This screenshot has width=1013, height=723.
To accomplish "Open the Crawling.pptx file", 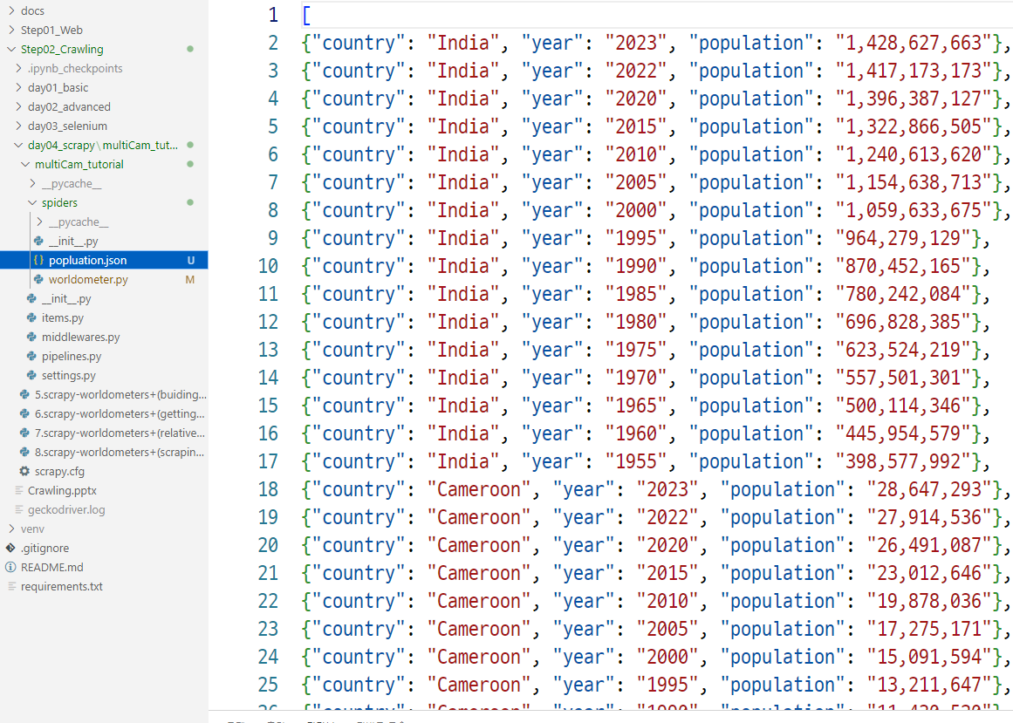I will pos(64,491).
